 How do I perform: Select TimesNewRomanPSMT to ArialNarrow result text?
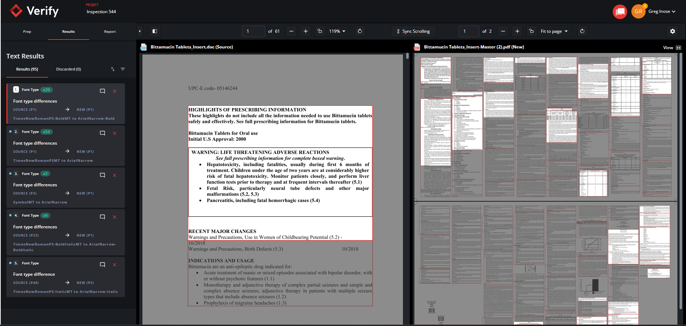pos(53,161)
